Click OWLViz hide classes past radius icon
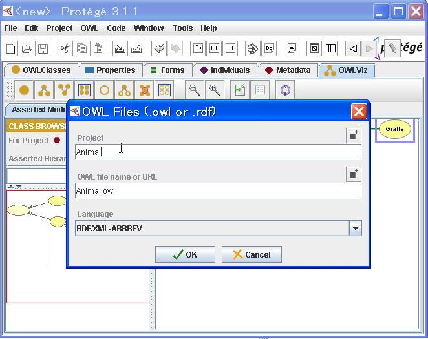This screenshot has height=339, width=428. 144,90
